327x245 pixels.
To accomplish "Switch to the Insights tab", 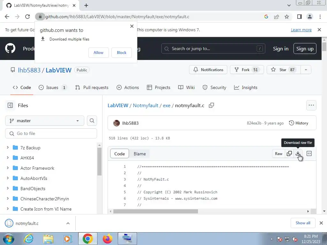I will tap(246, 87).
